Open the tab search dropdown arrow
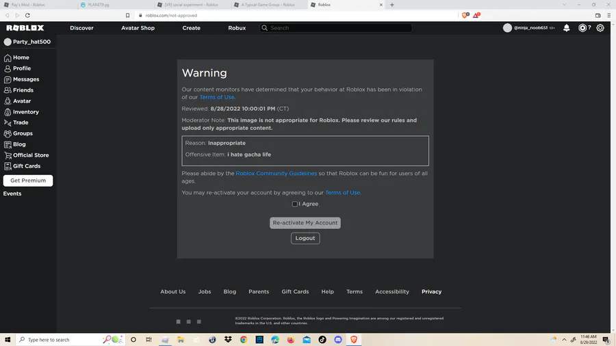The image size is (616, 346). click(564, 5)
